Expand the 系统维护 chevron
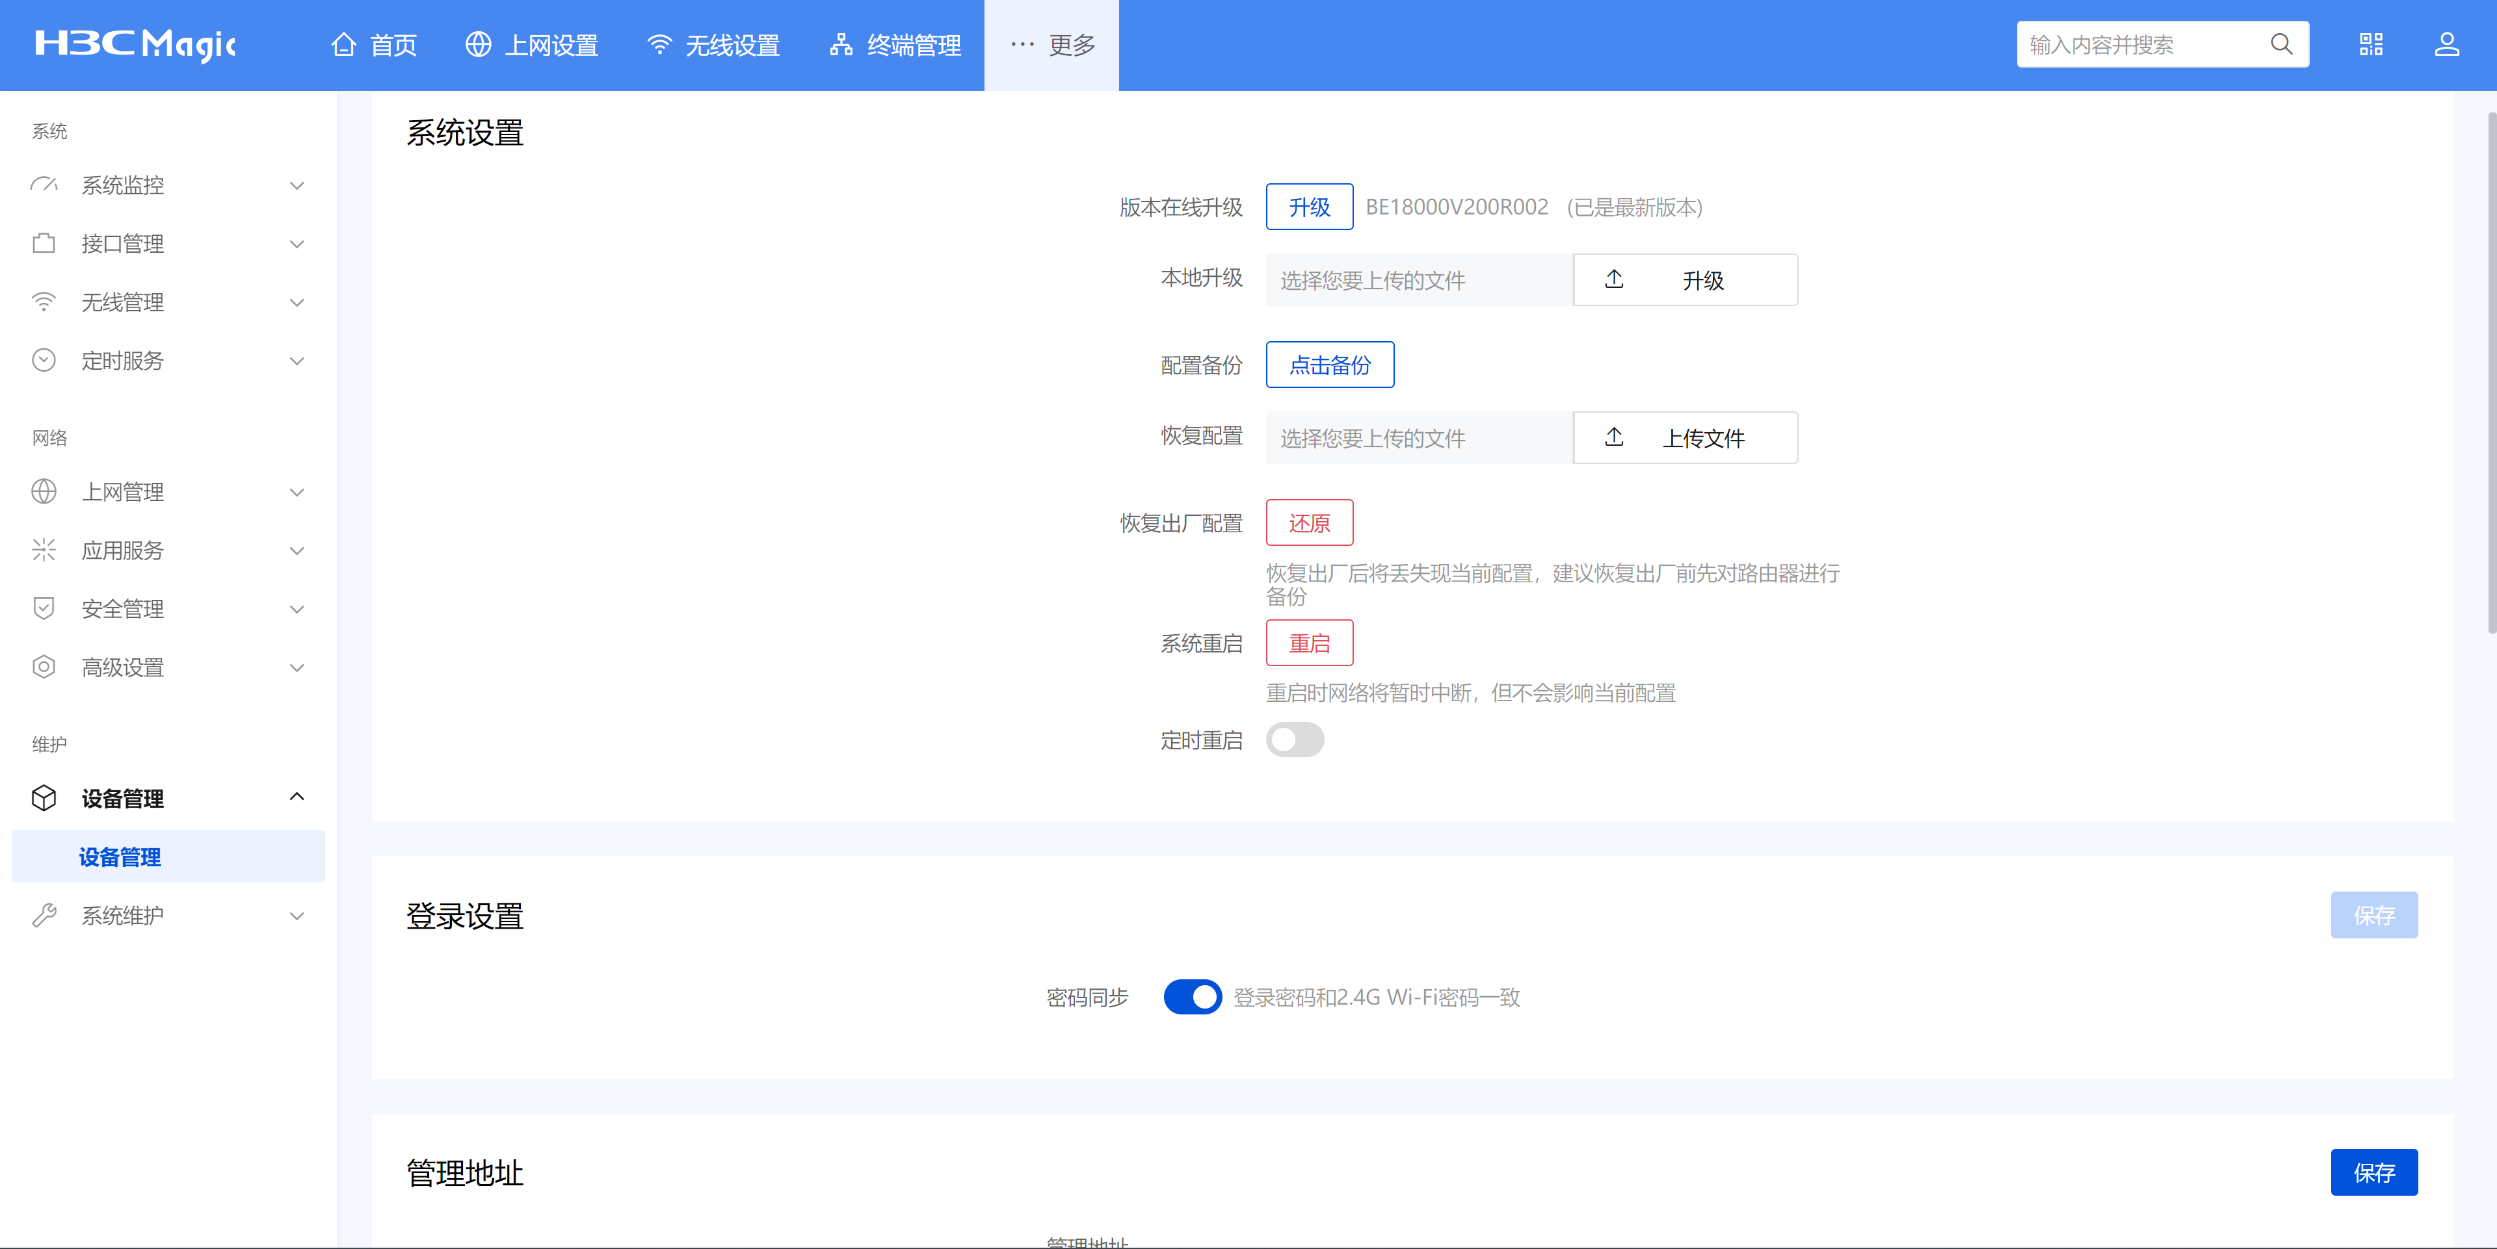This screenshot has height=1249, width=2497. [x=298, y=916]
